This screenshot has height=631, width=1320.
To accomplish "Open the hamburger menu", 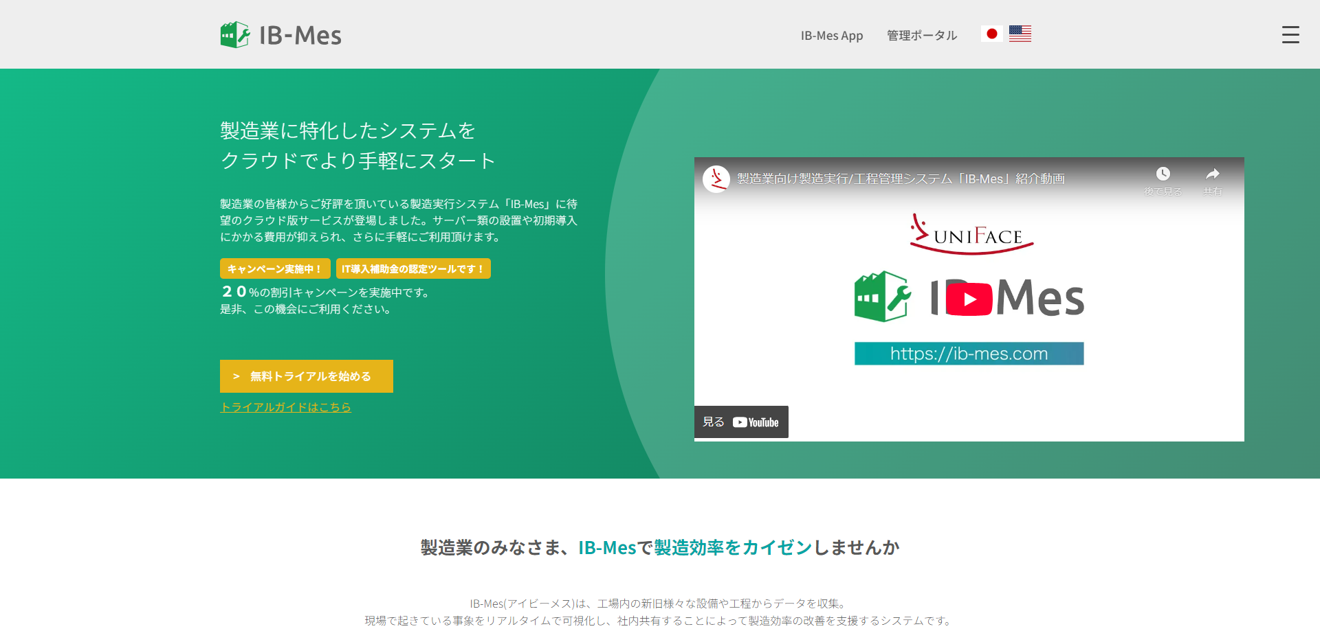I will pyautogui.click(x=1290, y=35).
